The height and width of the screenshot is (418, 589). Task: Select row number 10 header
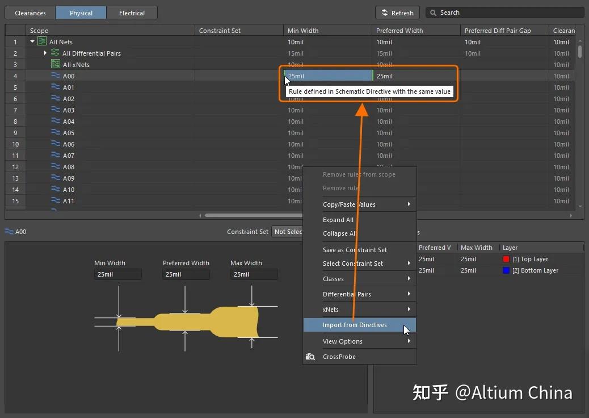click(x=15, y=144)
